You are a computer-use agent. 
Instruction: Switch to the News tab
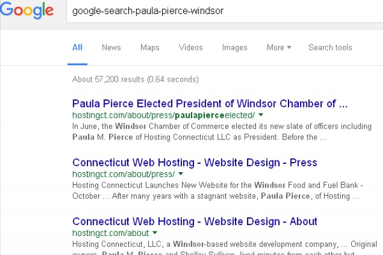click(x=111, y=47)
